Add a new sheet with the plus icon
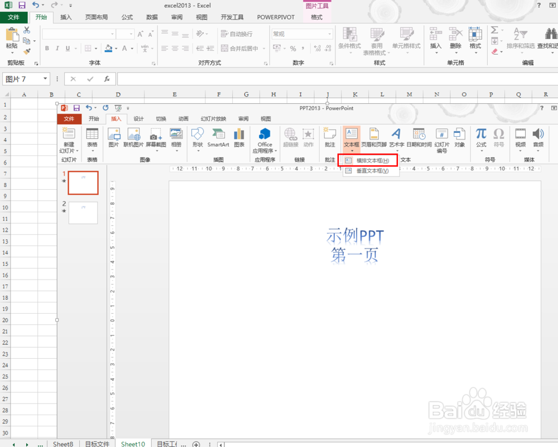Image resolution: width=558 pixels, height=447 pixels. click(x=196, y=444)
